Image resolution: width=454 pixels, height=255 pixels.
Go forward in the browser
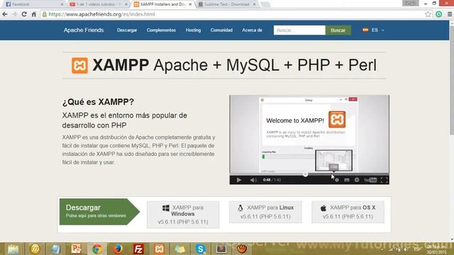click(14, 14)
